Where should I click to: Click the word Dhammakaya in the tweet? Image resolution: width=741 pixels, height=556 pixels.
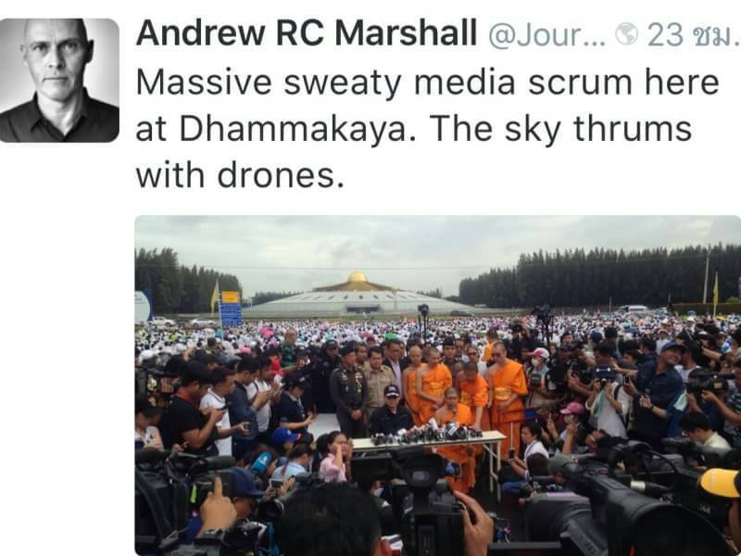tap(293, 129)
